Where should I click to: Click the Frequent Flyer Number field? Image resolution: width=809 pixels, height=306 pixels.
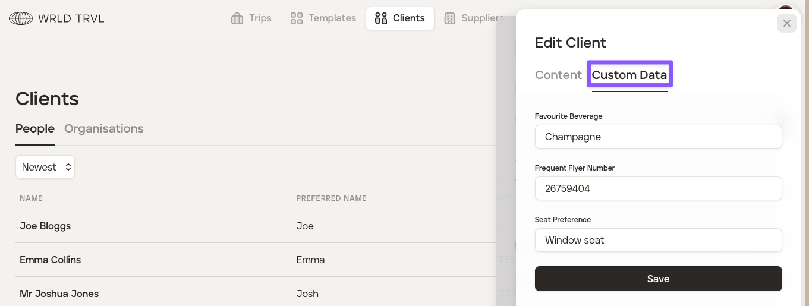(x=658, y=188)
